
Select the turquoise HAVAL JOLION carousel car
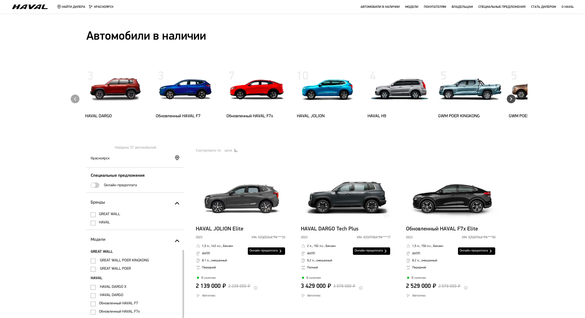point(327,90)
